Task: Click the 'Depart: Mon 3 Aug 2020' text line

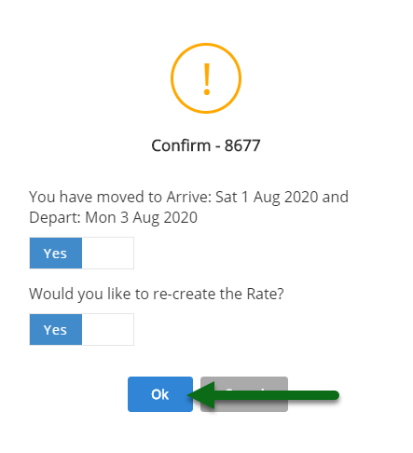Action: [113, 217]
